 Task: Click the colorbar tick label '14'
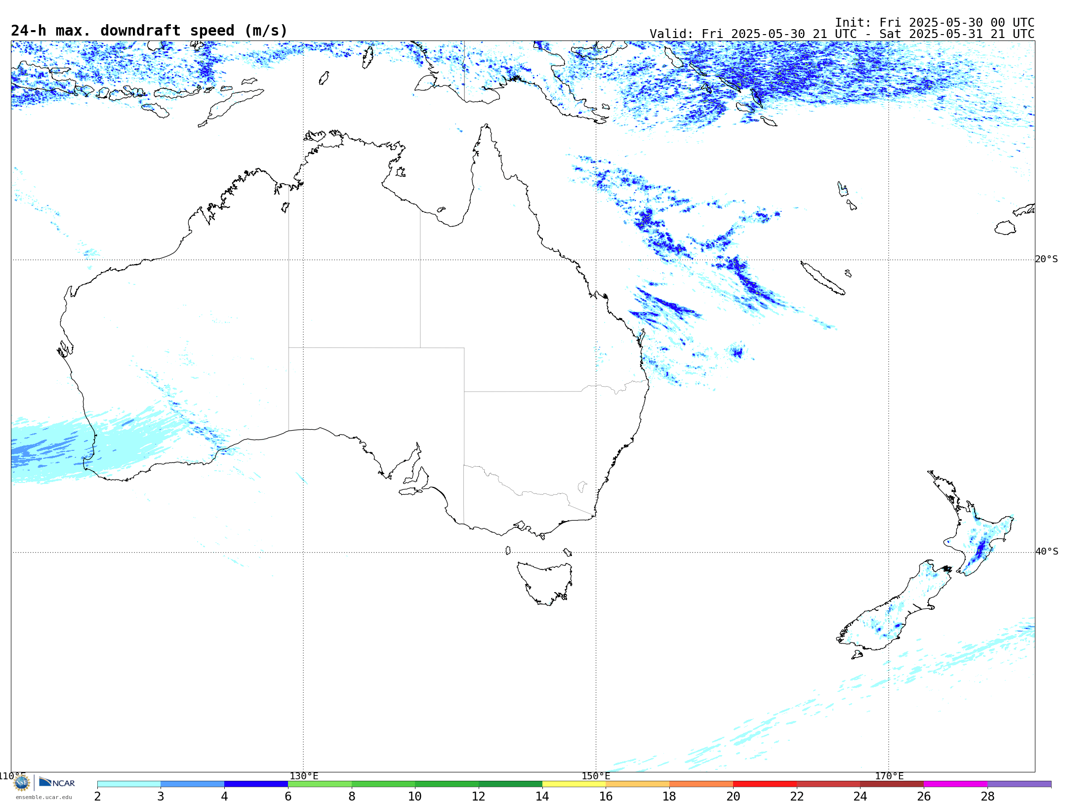[542, 797]
